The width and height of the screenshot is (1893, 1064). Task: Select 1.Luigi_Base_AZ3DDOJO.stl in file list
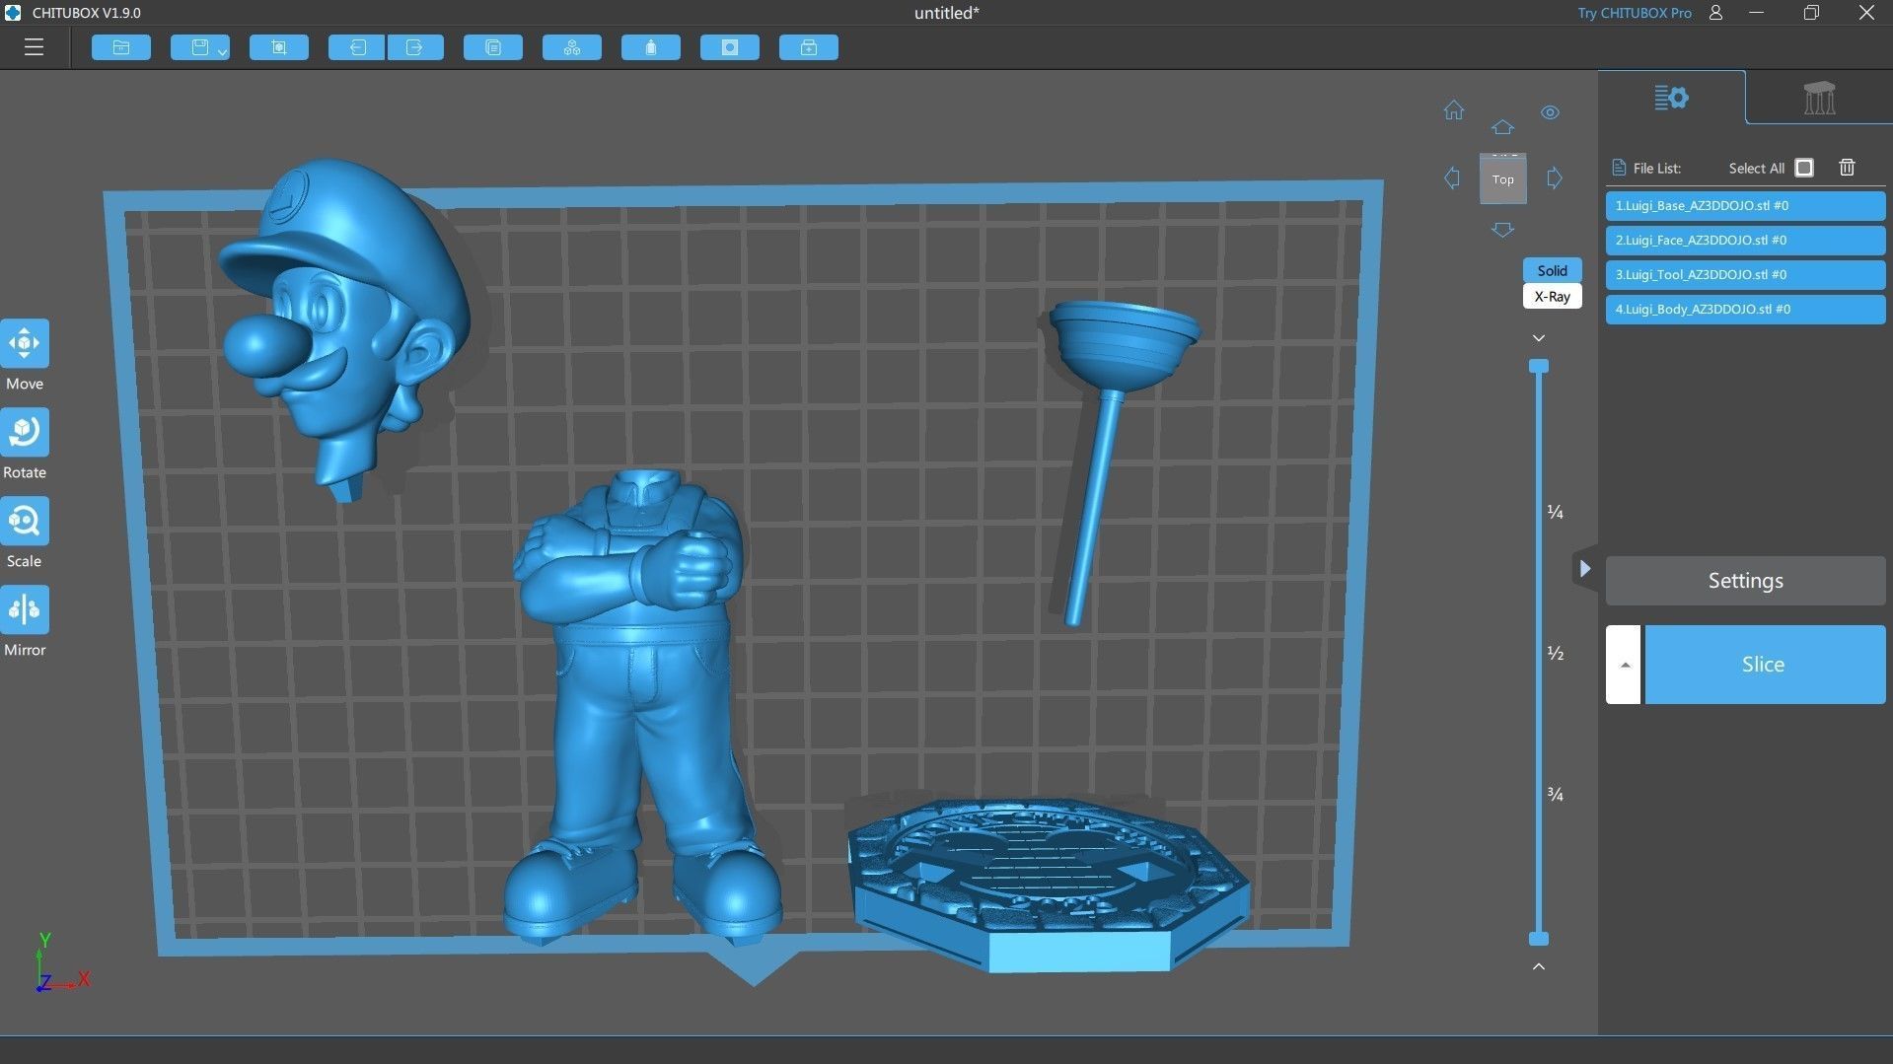click(1745, 206)
